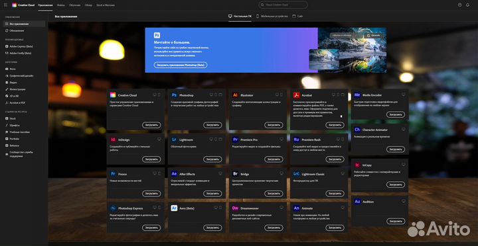The image size is (478, 246).
Task: Click the Media Encoder Me icon
Action: (357, 95)
